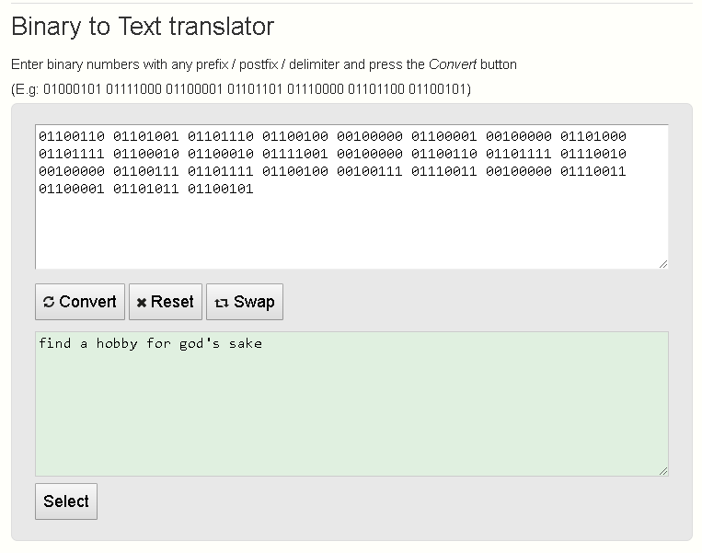Click the italic Convert word in the instructions

(x=452, y=64)
